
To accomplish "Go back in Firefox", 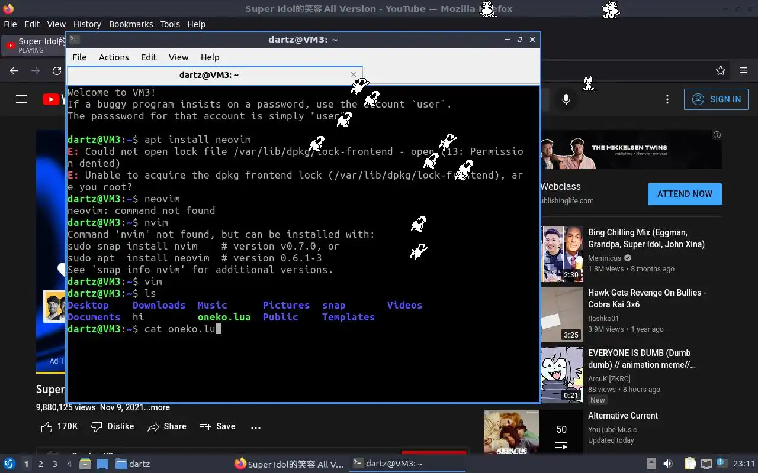I will [x=14, y=71].
